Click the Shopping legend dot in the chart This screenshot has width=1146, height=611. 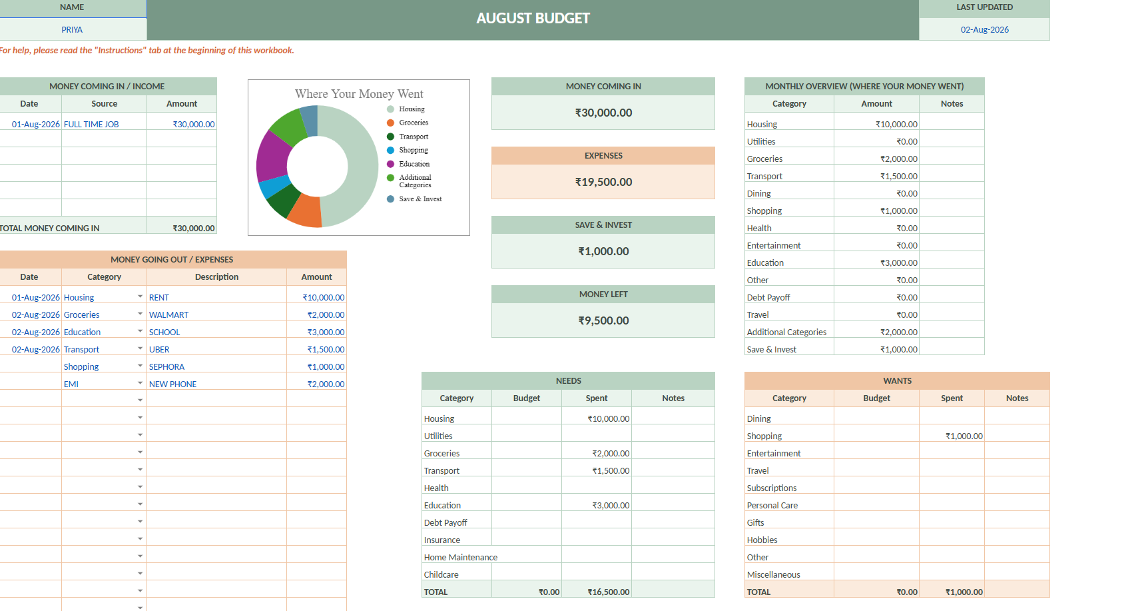point(391,151)
